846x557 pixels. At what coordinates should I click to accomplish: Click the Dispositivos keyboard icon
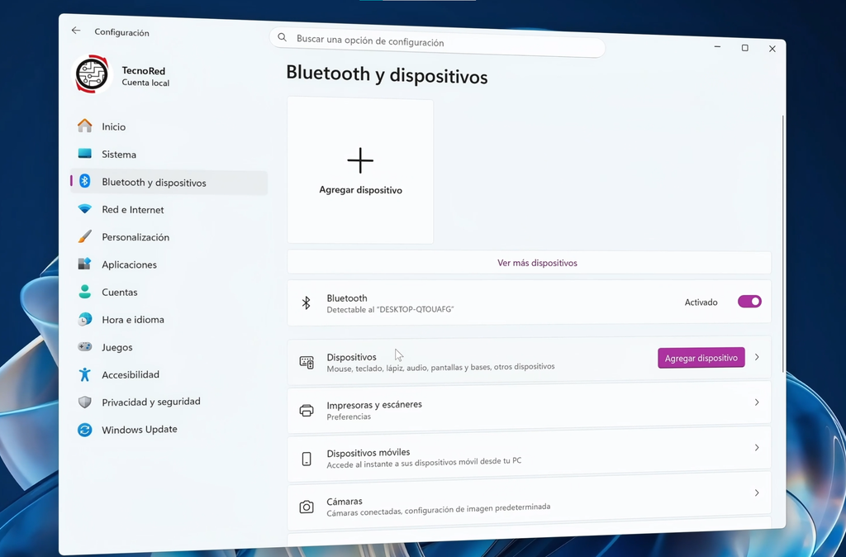click(x=307, y=362)
